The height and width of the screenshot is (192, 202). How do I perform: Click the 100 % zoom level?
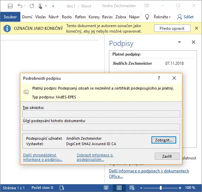[190, 188]
